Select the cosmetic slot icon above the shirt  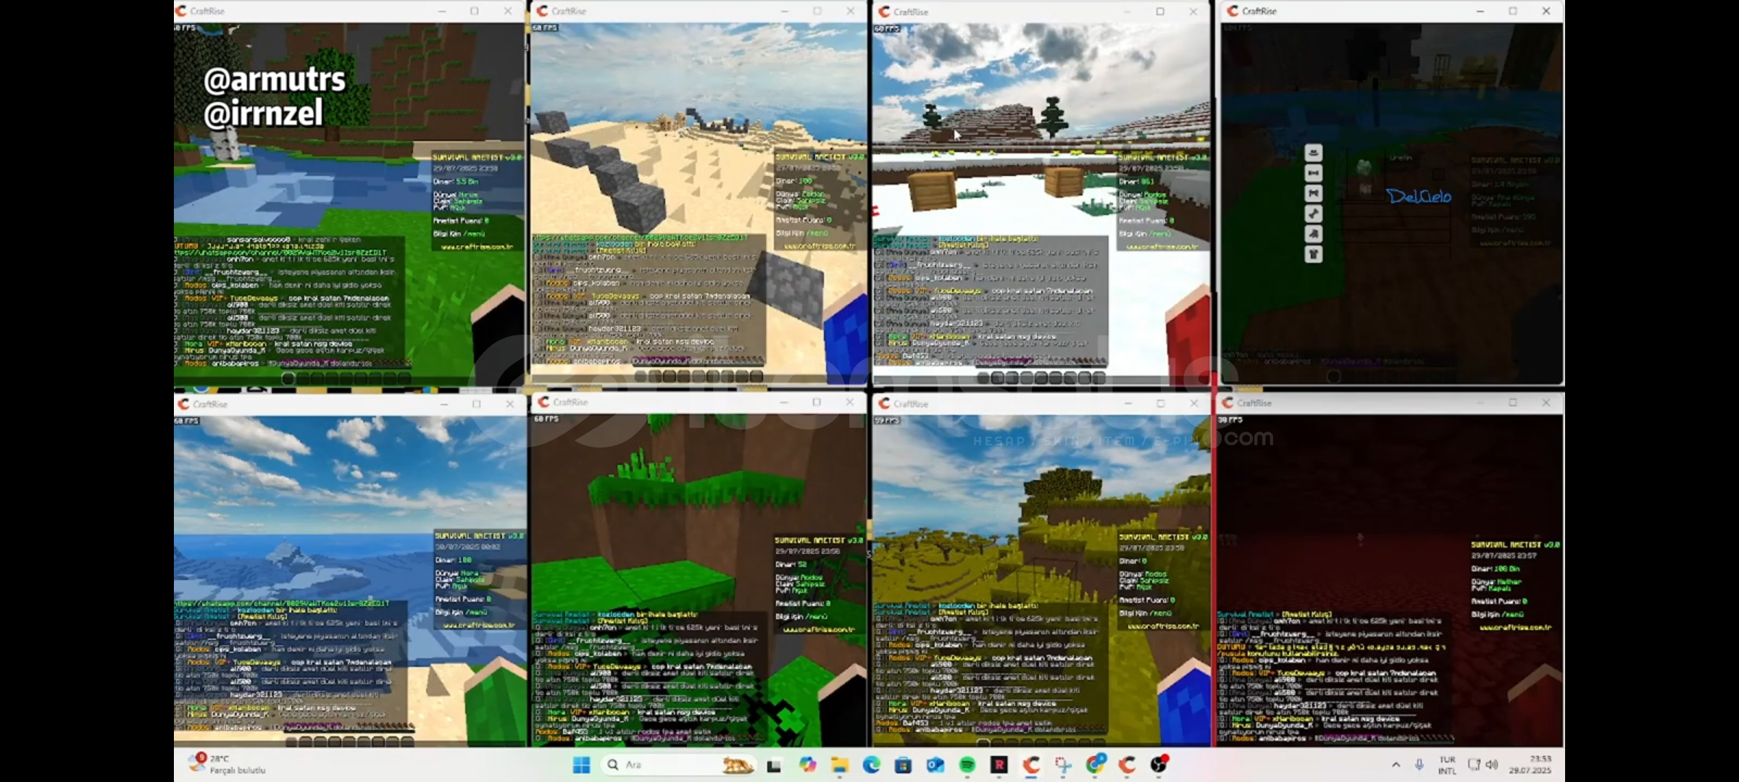point(1313,234)
